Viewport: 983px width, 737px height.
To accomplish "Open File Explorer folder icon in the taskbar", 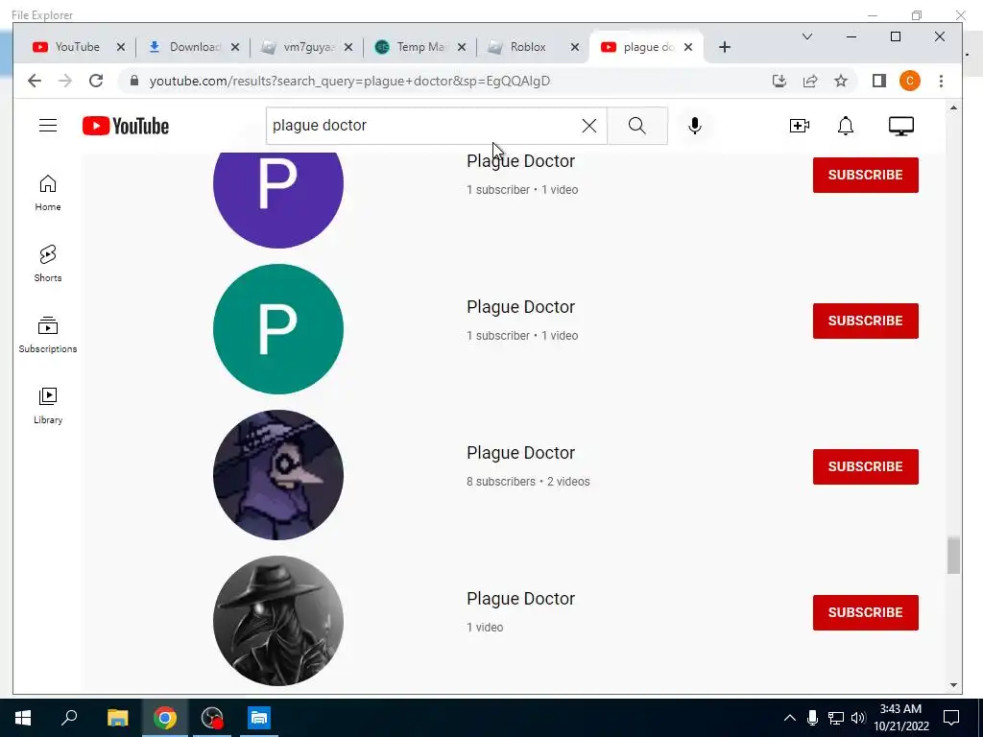I will [x=117, y=718].
